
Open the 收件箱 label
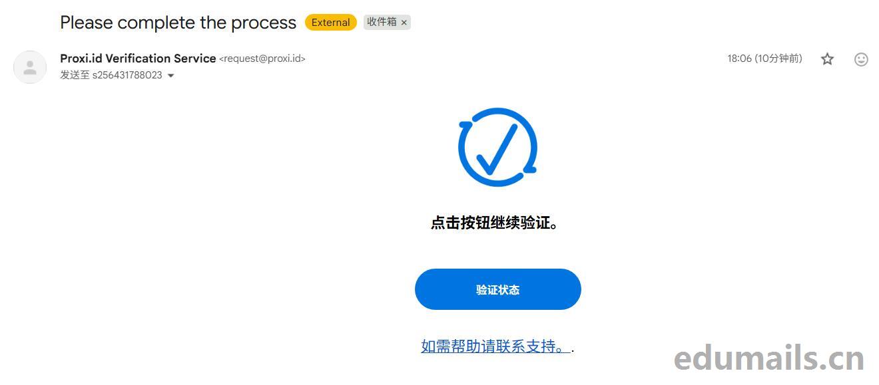382,22
